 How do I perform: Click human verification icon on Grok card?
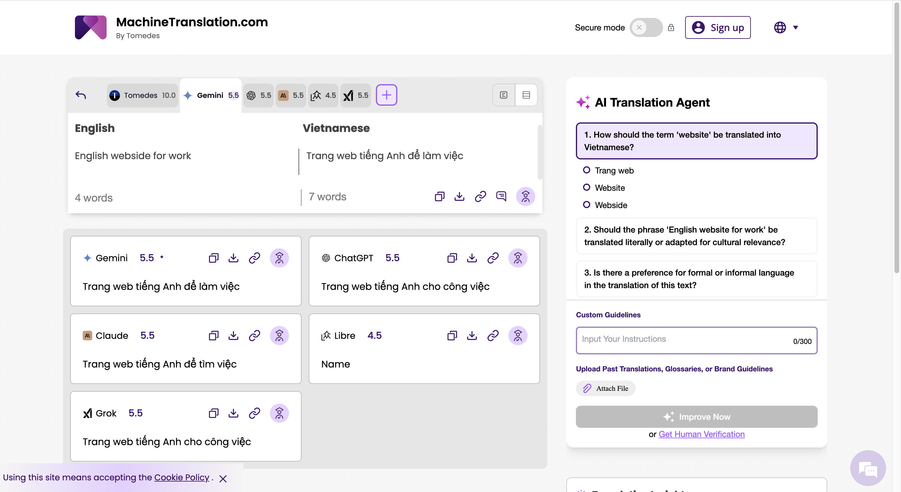click(279, 413)
